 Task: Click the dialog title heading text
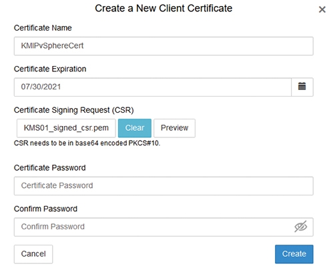coord(163,9)
